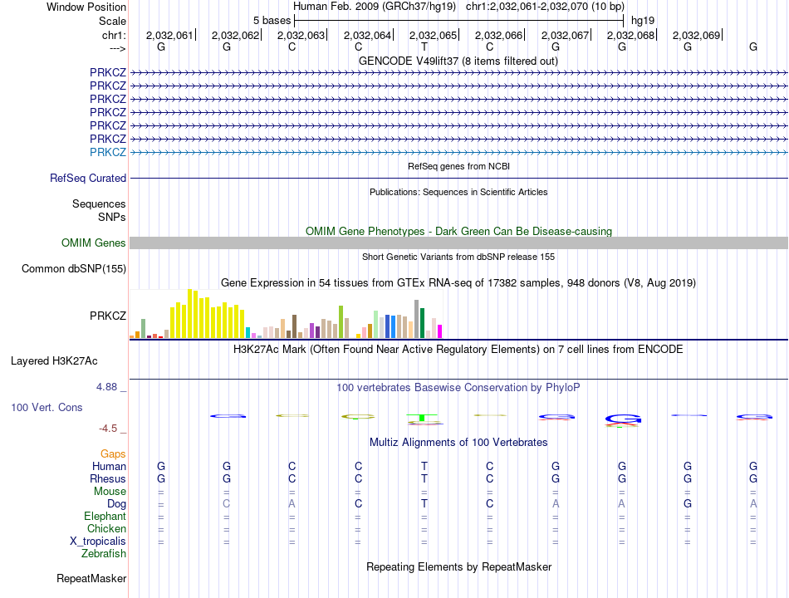
Task: Click the OMIM Genes gray bar
Action: point(458,243)
